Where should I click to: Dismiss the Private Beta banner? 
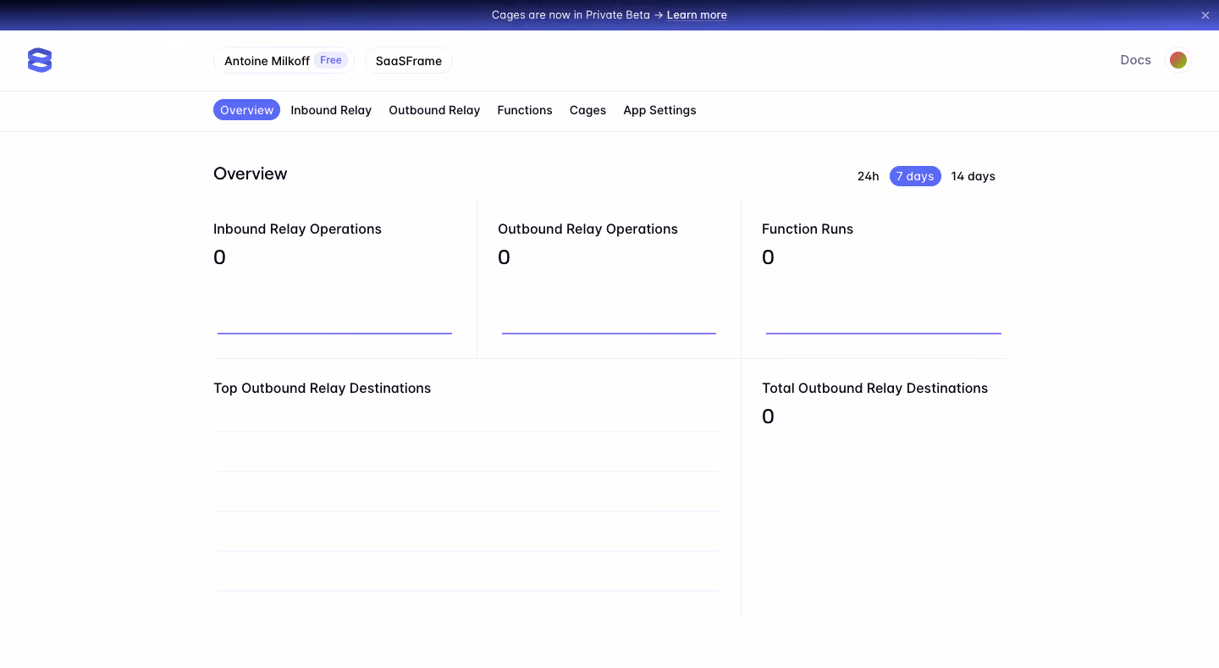click(x=1205, y=15)
